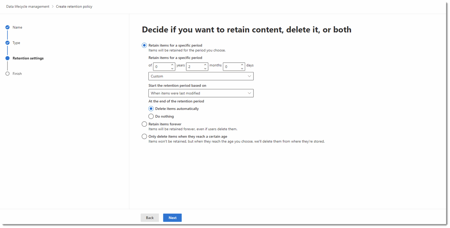Select 'Delete items automatically' option
Image resolution: width=450 pixels, height=228 pixels.
(151, 108)
